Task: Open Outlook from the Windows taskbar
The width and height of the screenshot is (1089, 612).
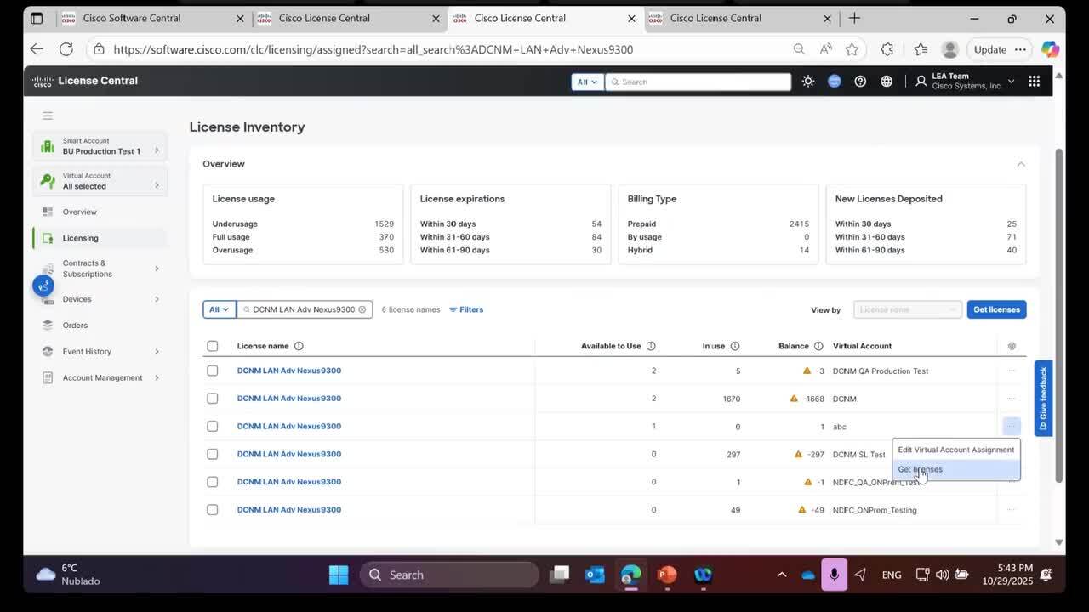Action: coord(595,575)
